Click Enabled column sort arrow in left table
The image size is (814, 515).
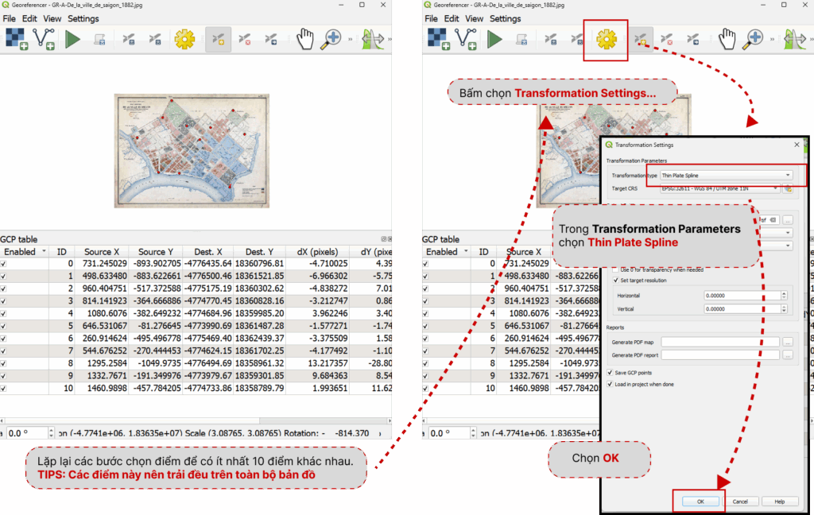pos(45,251)
